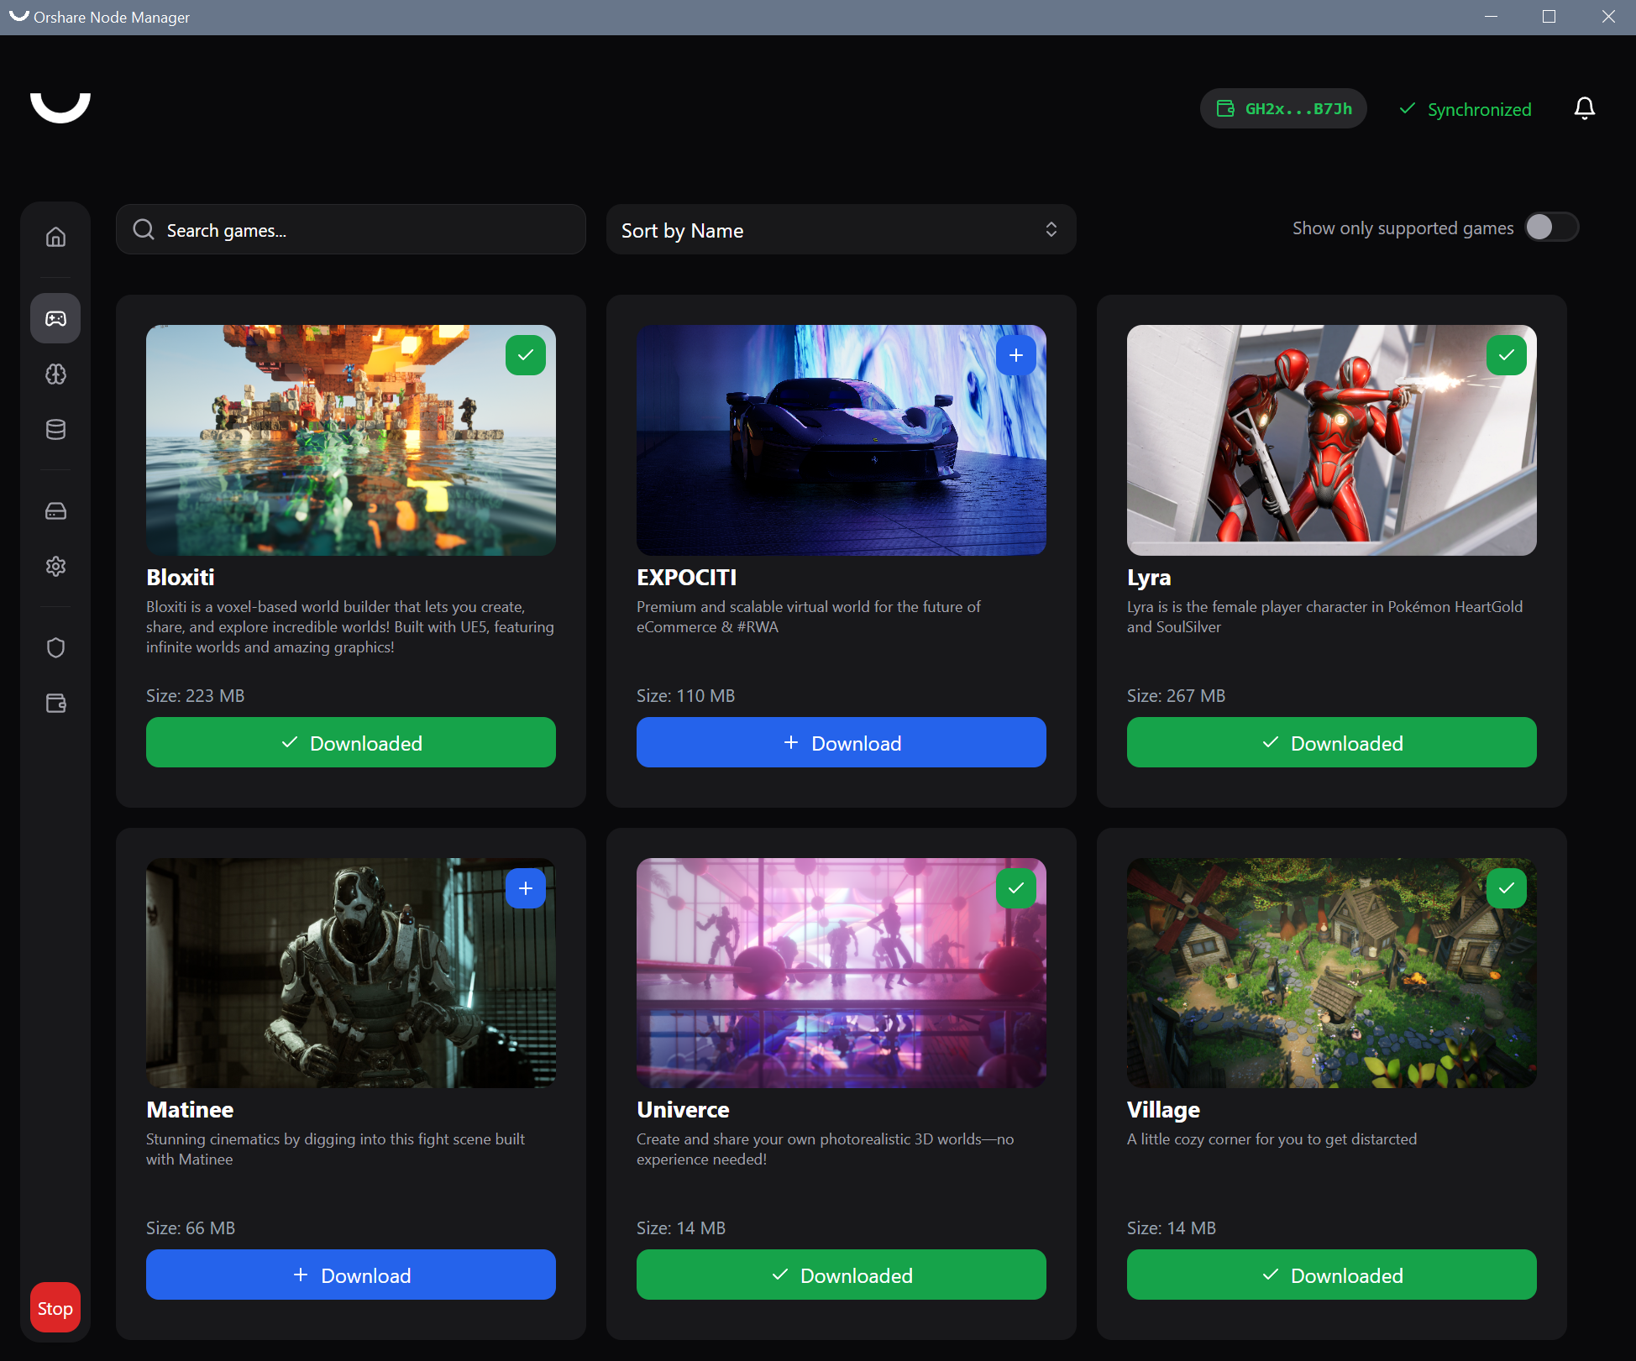Open the Village game thumbnail image
This screenshot has width=1636, height=1361.
[x=1330, y=972]
